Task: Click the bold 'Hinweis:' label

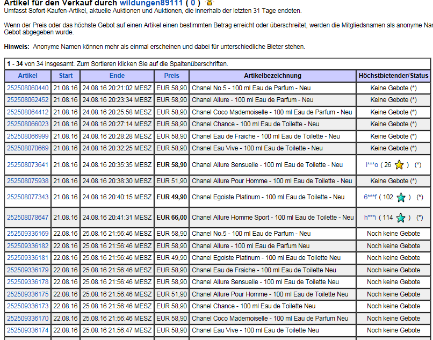Action: coord(17,47)
